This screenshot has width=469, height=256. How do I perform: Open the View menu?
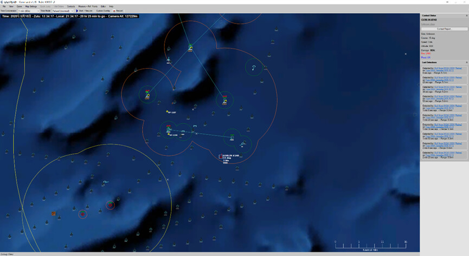point(11,6)
